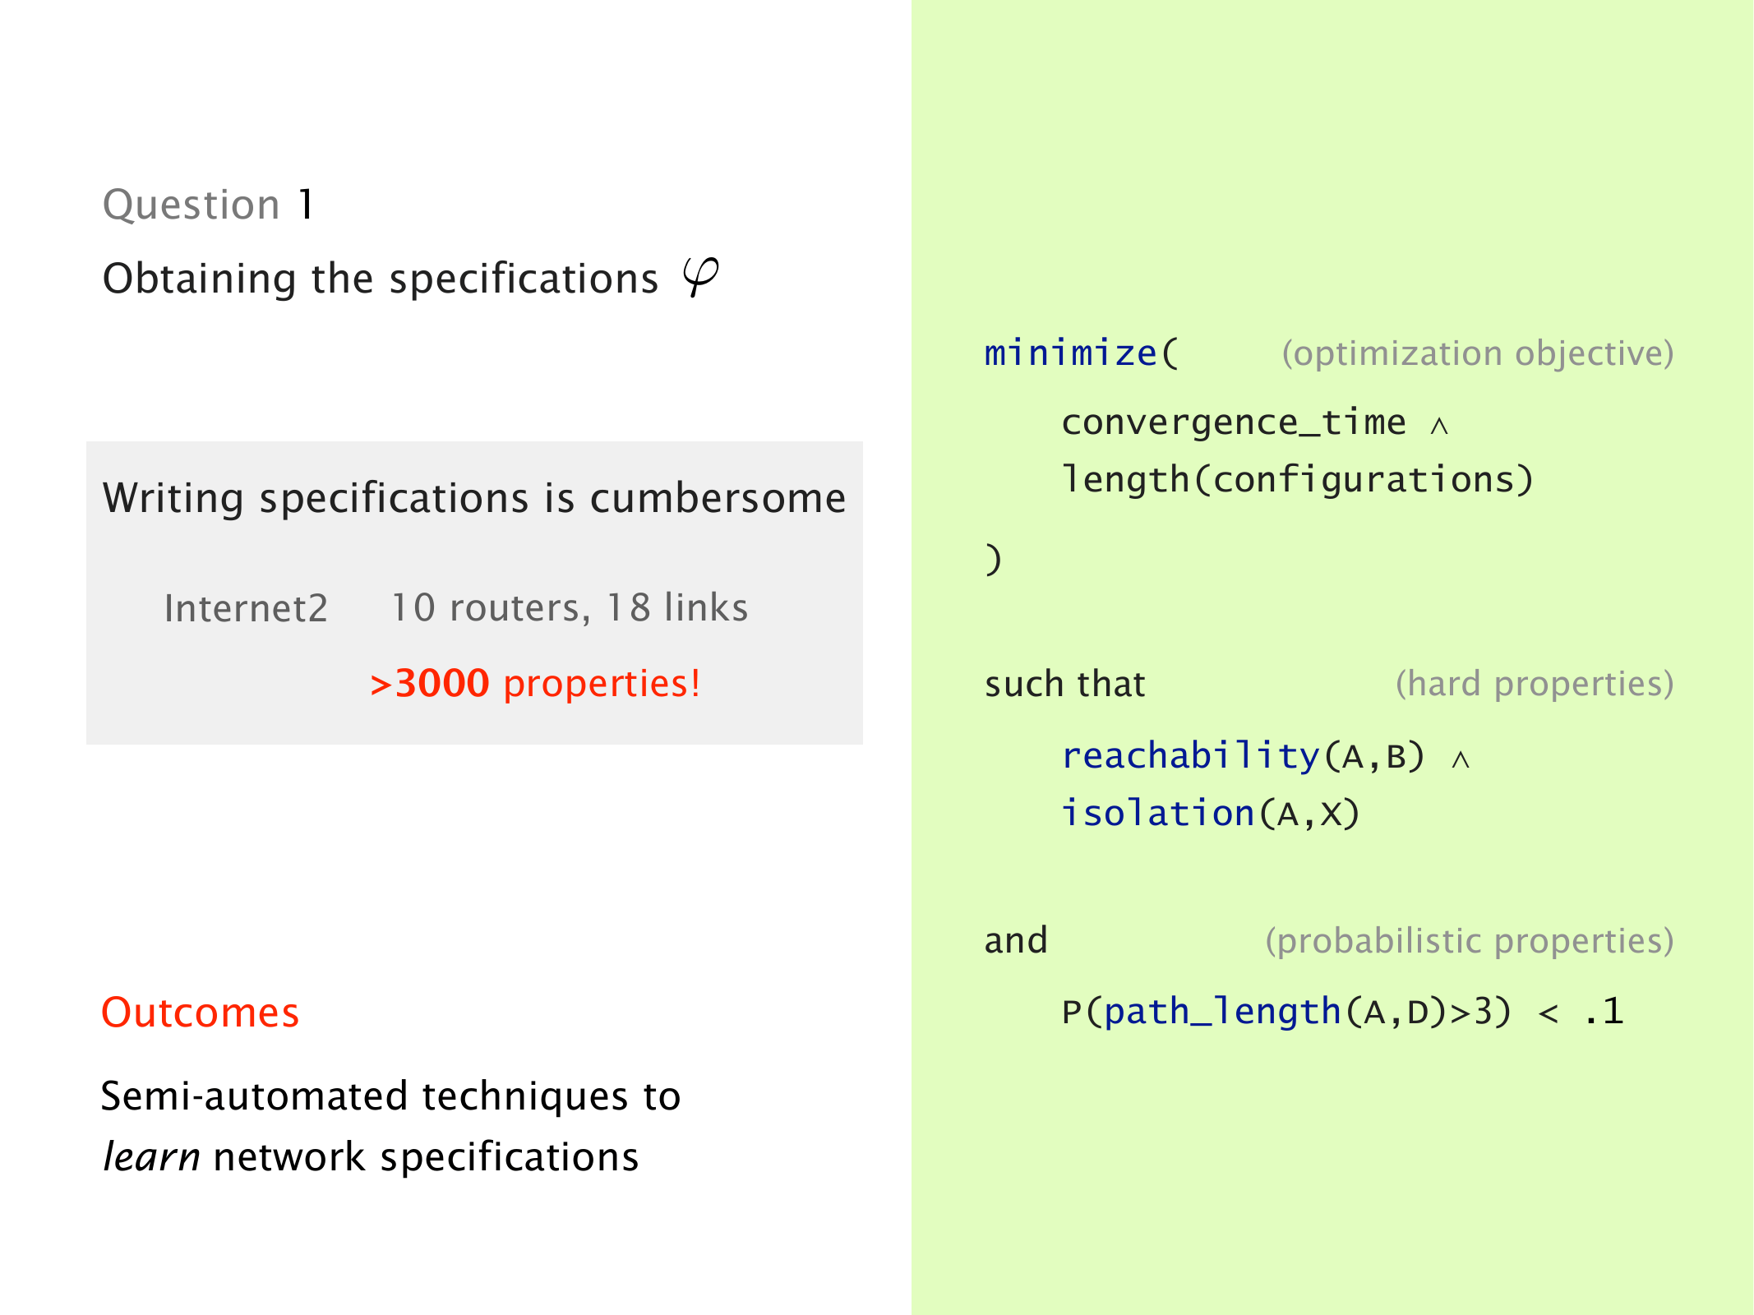Select the "(hard properties)" comment
The width and height of the screenshot is (1754, 1315).
point(1534,684)
